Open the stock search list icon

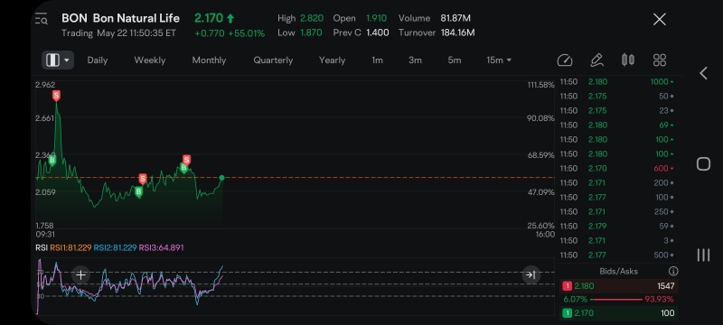[42, 19]
